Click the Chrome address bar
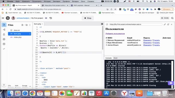Viewport: 175px width, 98px height. [x=60, y=9]
